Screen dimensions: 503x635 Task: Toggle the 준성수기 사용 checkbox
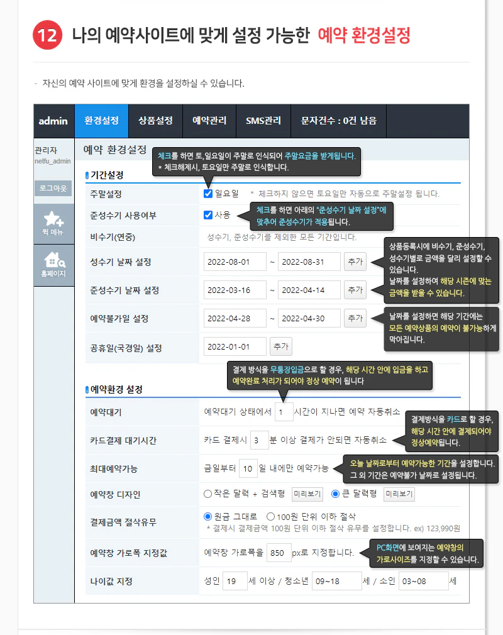coord(208,215)
